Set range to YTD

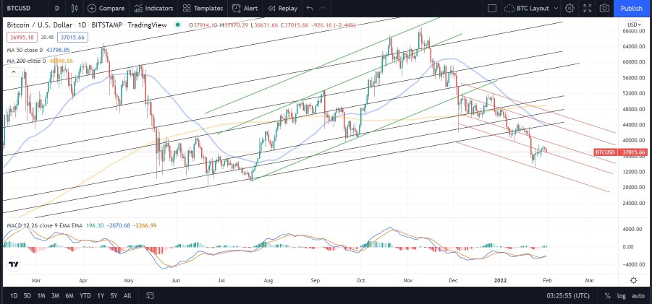85,296
